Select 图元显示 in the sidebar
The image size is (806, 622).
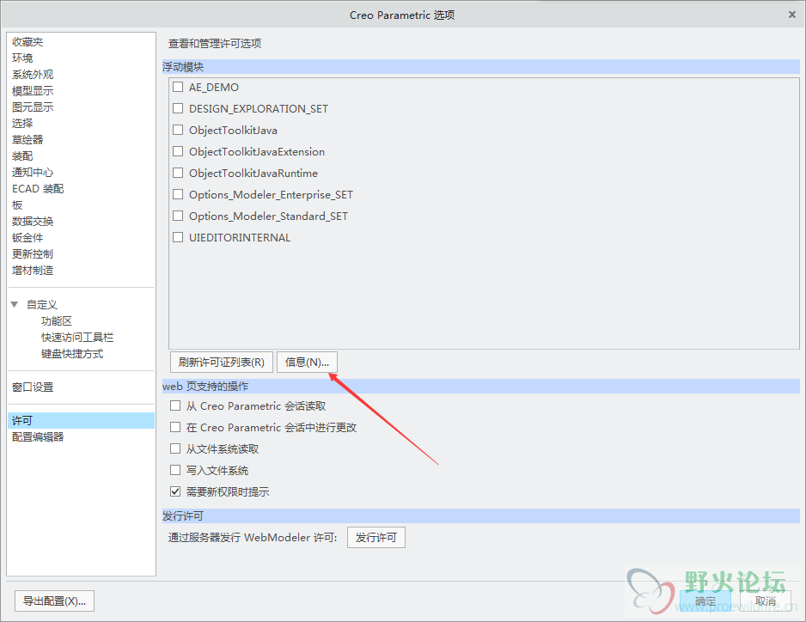[x=33, y=107]
